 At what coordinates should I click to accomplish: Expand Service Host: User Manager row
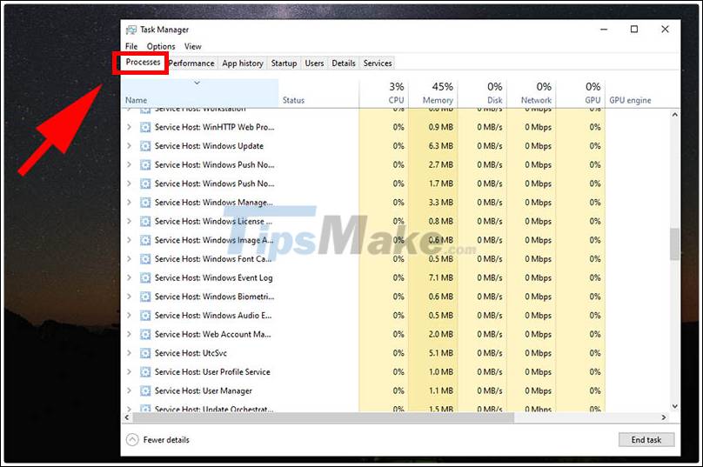coord(129,390)
